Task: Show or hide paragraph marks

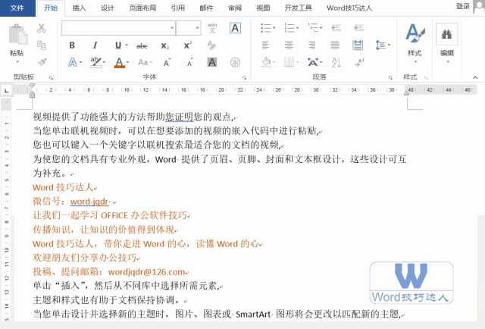Action: 359,62
